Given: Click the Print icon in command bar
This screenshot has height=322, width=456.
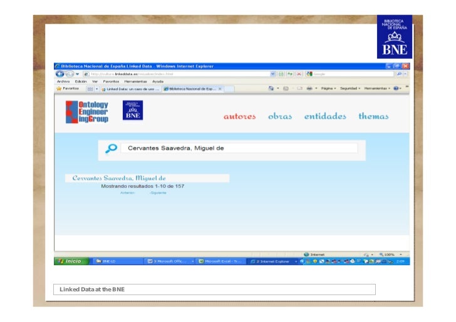Looking at the screenshot, I should tap(309, 88).
